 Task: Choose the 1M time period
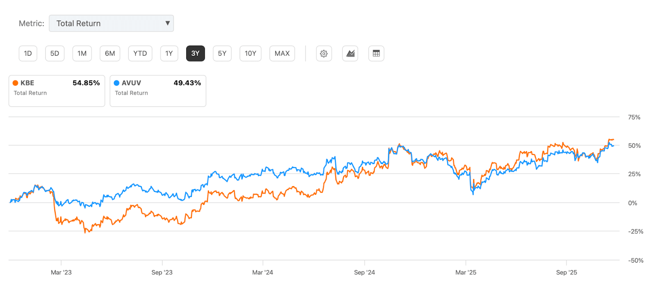82,54
